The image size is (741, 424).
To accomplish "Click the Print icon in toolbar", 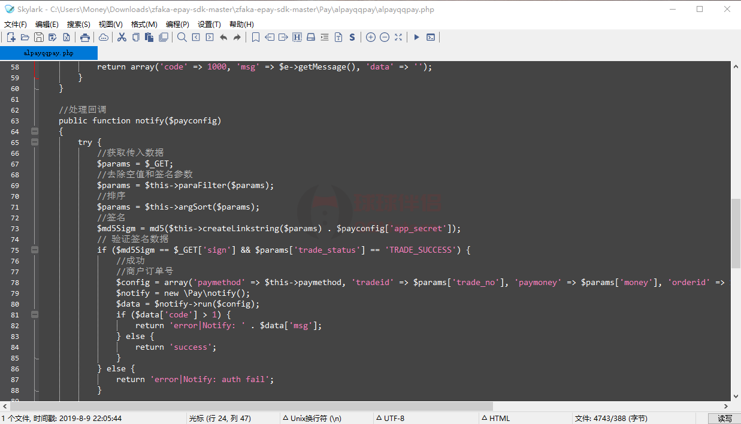I will (x=85, y=37).
